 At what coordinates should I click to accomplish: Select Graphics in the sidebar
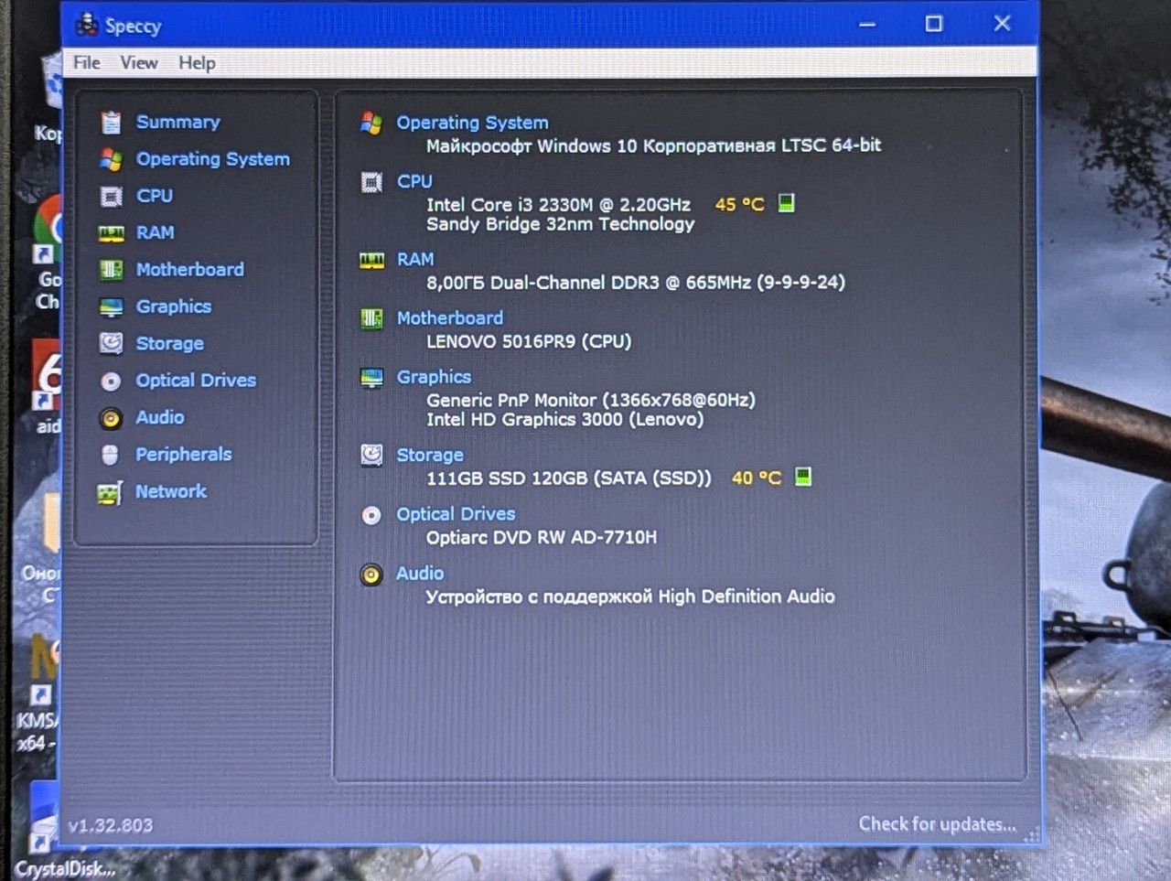pyautogui.click(x=173, y=306)
